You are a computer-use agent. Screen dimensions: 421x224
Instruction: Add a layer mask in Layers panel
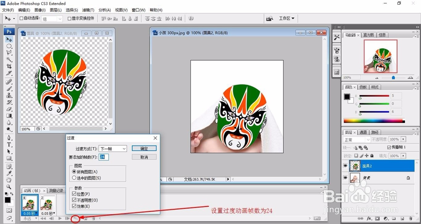pyautogui.click(x=377, y=219)
